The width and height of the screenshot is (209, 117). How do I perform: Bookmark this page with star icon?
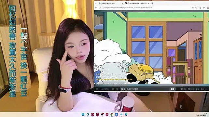pyautogui.click(x=196, y=7)
